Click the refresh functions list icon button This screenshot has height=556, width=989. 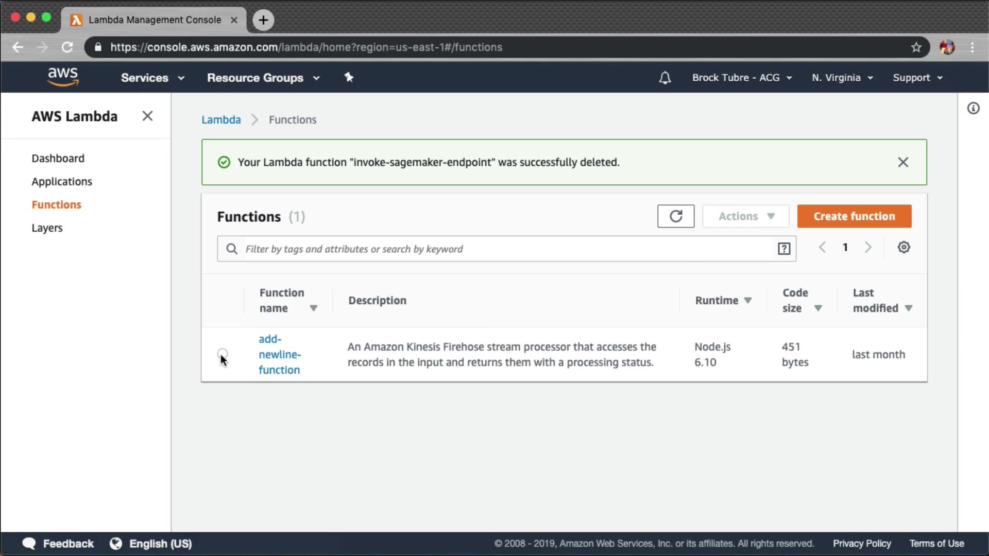pyautogui.click(x=675, y=216)
